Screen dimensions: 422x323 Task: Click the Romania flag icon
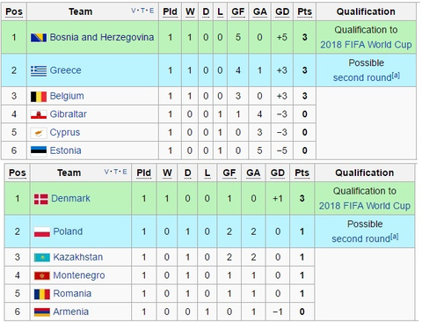(42, 294)
